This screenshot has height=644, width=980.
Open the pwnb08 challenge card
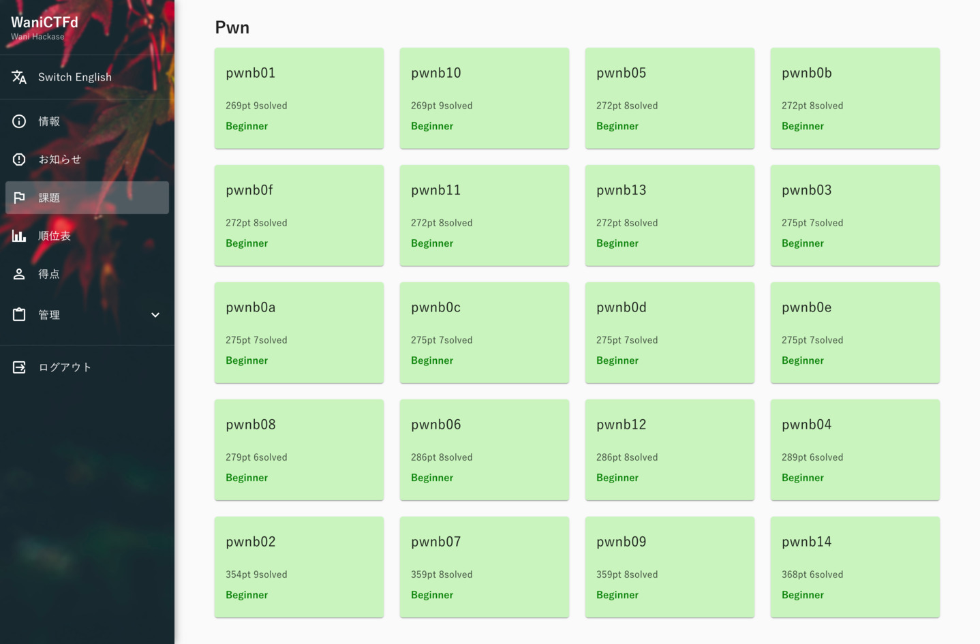coord(299,450)
